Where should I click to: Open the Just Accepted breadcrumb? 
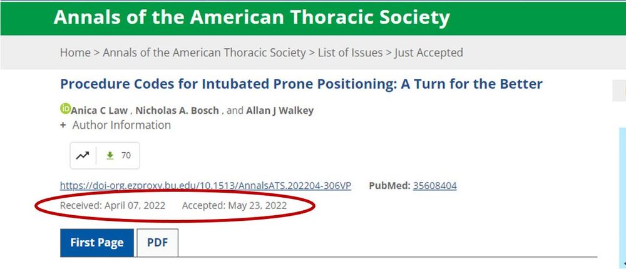pyautogui.click(x=429, y=53)
